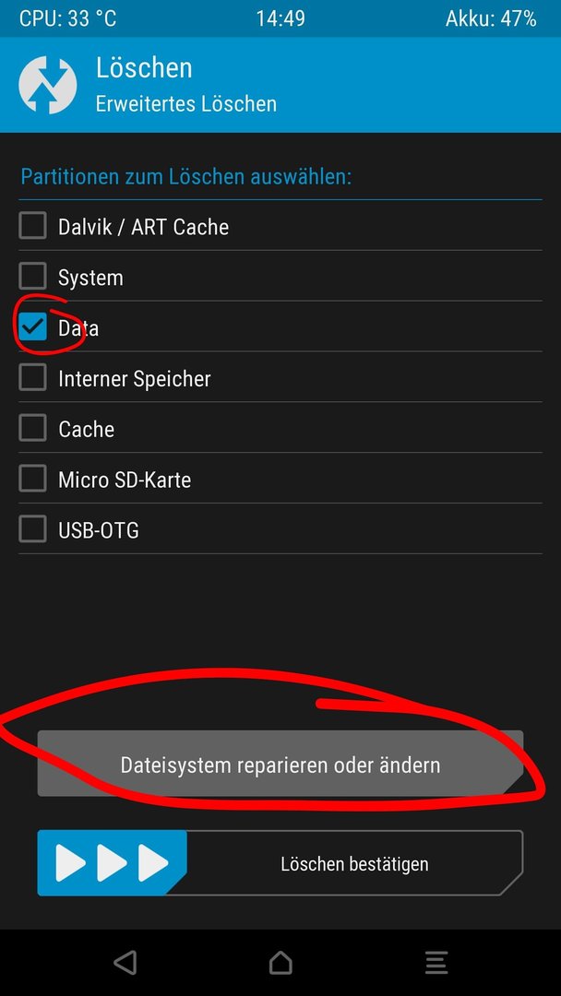Select the Interner Speicher checkbox
This screenshot has height=996, width=561.
coord(32,377)
